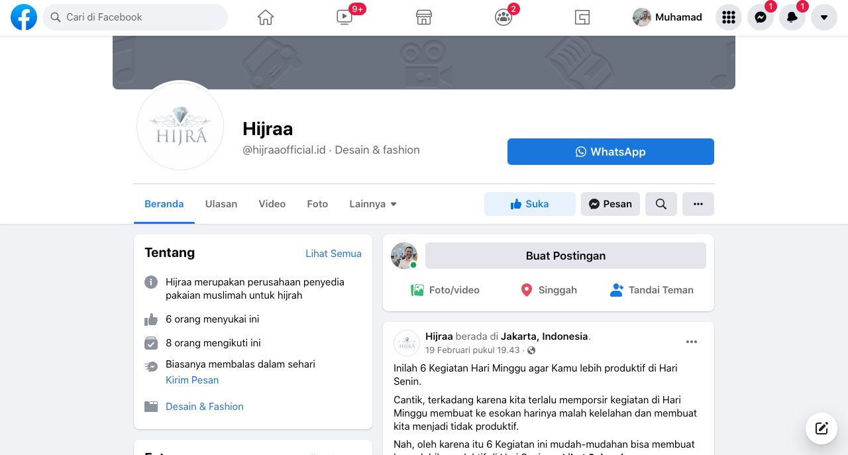Open the Hijraa page profile picture
848x455 pixels.
pos(180,126)
